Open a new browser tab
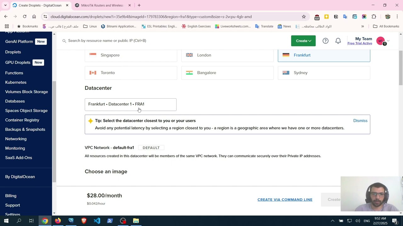 [139, 5]
